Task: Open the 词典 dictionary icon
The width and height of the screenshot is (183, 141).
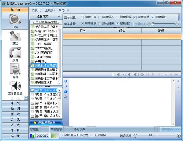Action: point(15,70)
